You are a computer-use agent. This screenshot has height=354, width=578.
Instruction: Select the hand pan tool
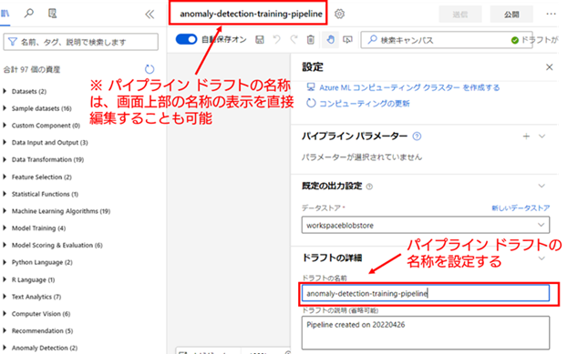coord(330,39)
